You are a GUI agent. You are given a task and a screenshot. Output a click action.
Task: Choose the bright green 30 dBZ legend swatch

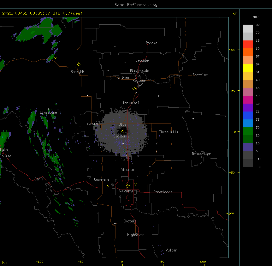(248, 131)
